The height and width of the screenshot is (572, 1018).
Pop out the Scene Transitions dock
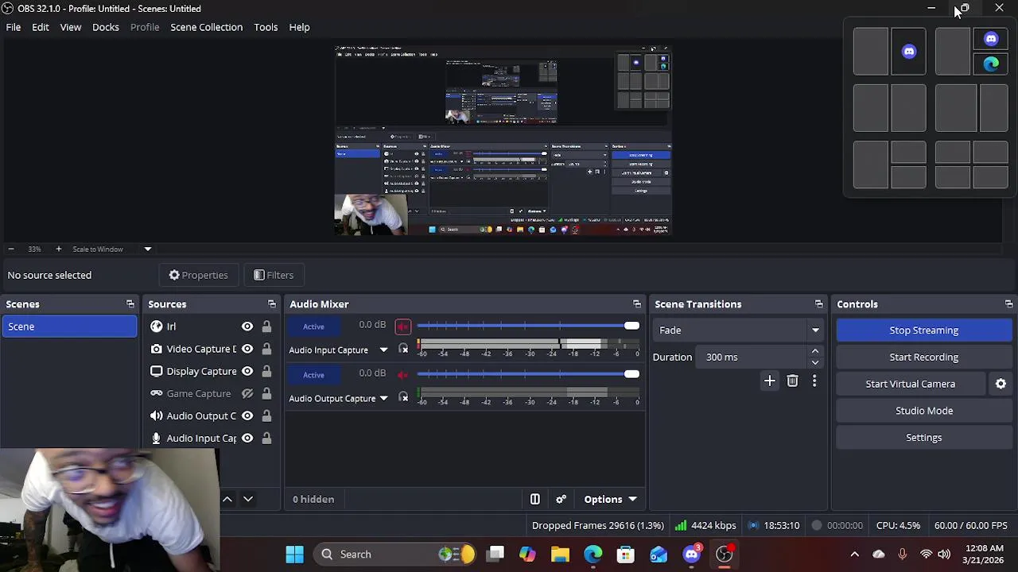tap(819, 304)
